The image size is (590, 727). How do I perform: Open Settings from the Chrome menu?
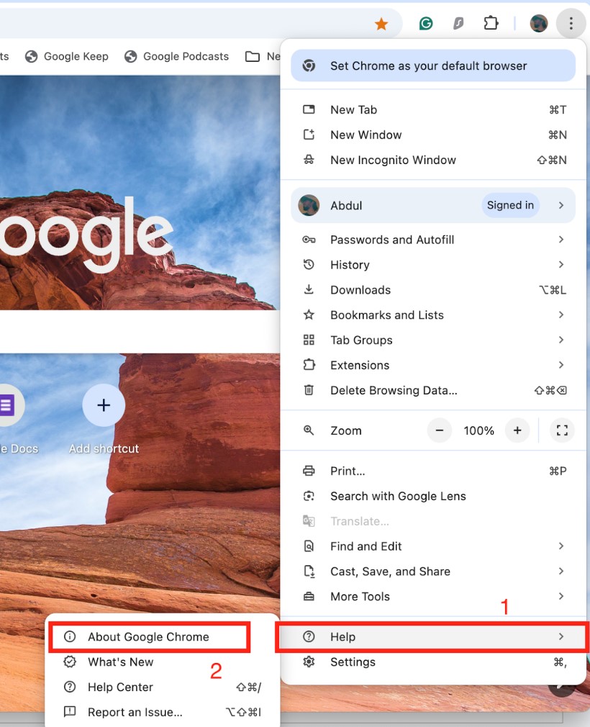tap(353, 662)
